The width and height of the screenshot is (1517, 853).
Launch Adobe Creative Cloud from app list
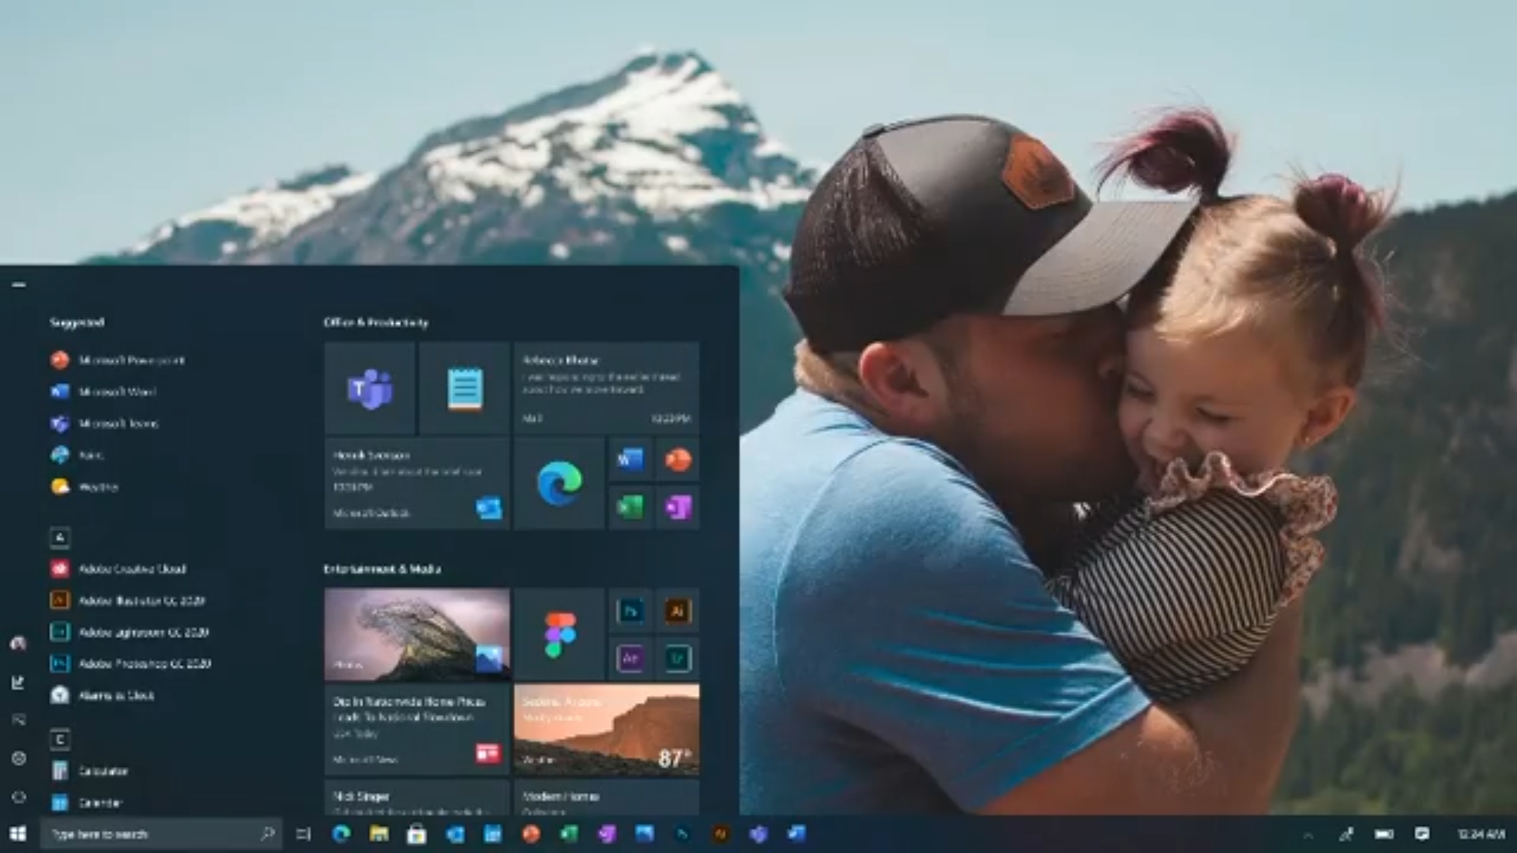(119, 569)
